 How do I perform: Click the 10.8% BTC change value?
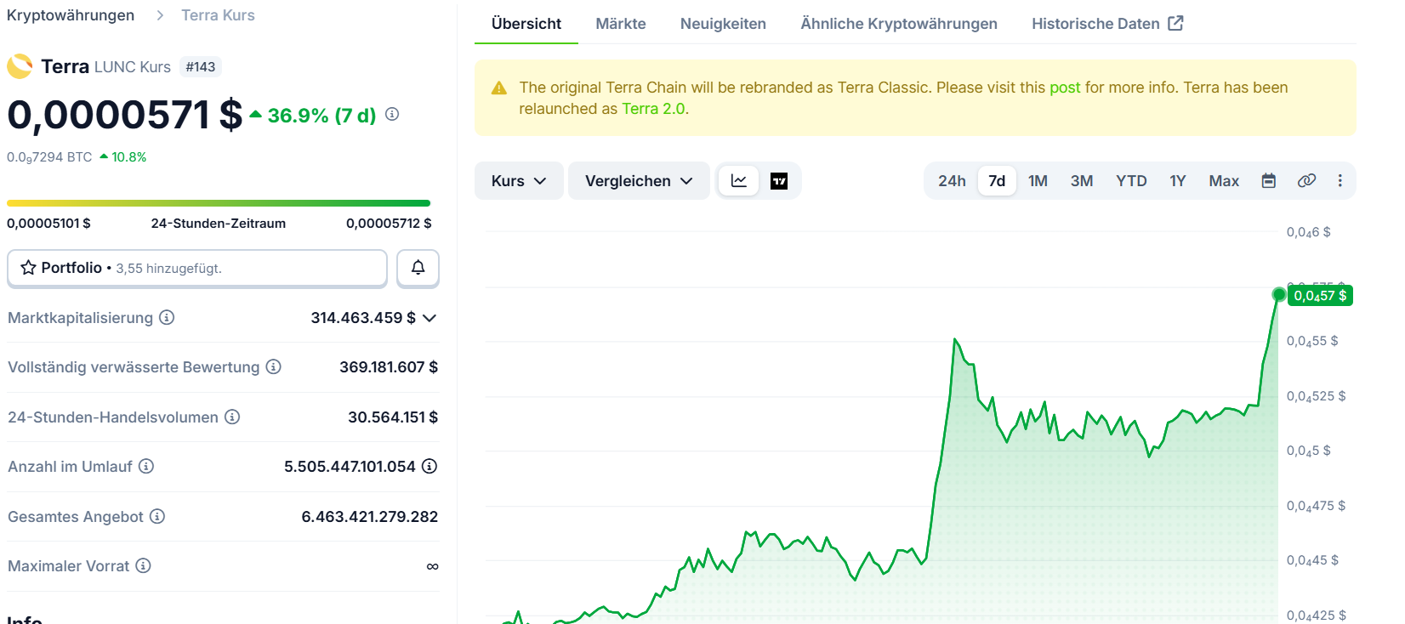coord(128,157)
